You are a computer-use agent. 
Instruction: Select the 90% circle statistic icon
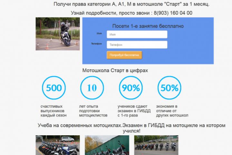[131, 88]
